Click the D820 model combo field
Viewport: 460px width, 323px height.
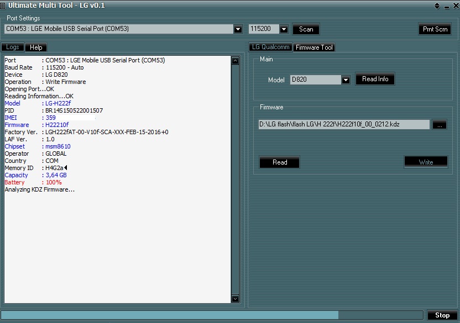tap(316, 80)
